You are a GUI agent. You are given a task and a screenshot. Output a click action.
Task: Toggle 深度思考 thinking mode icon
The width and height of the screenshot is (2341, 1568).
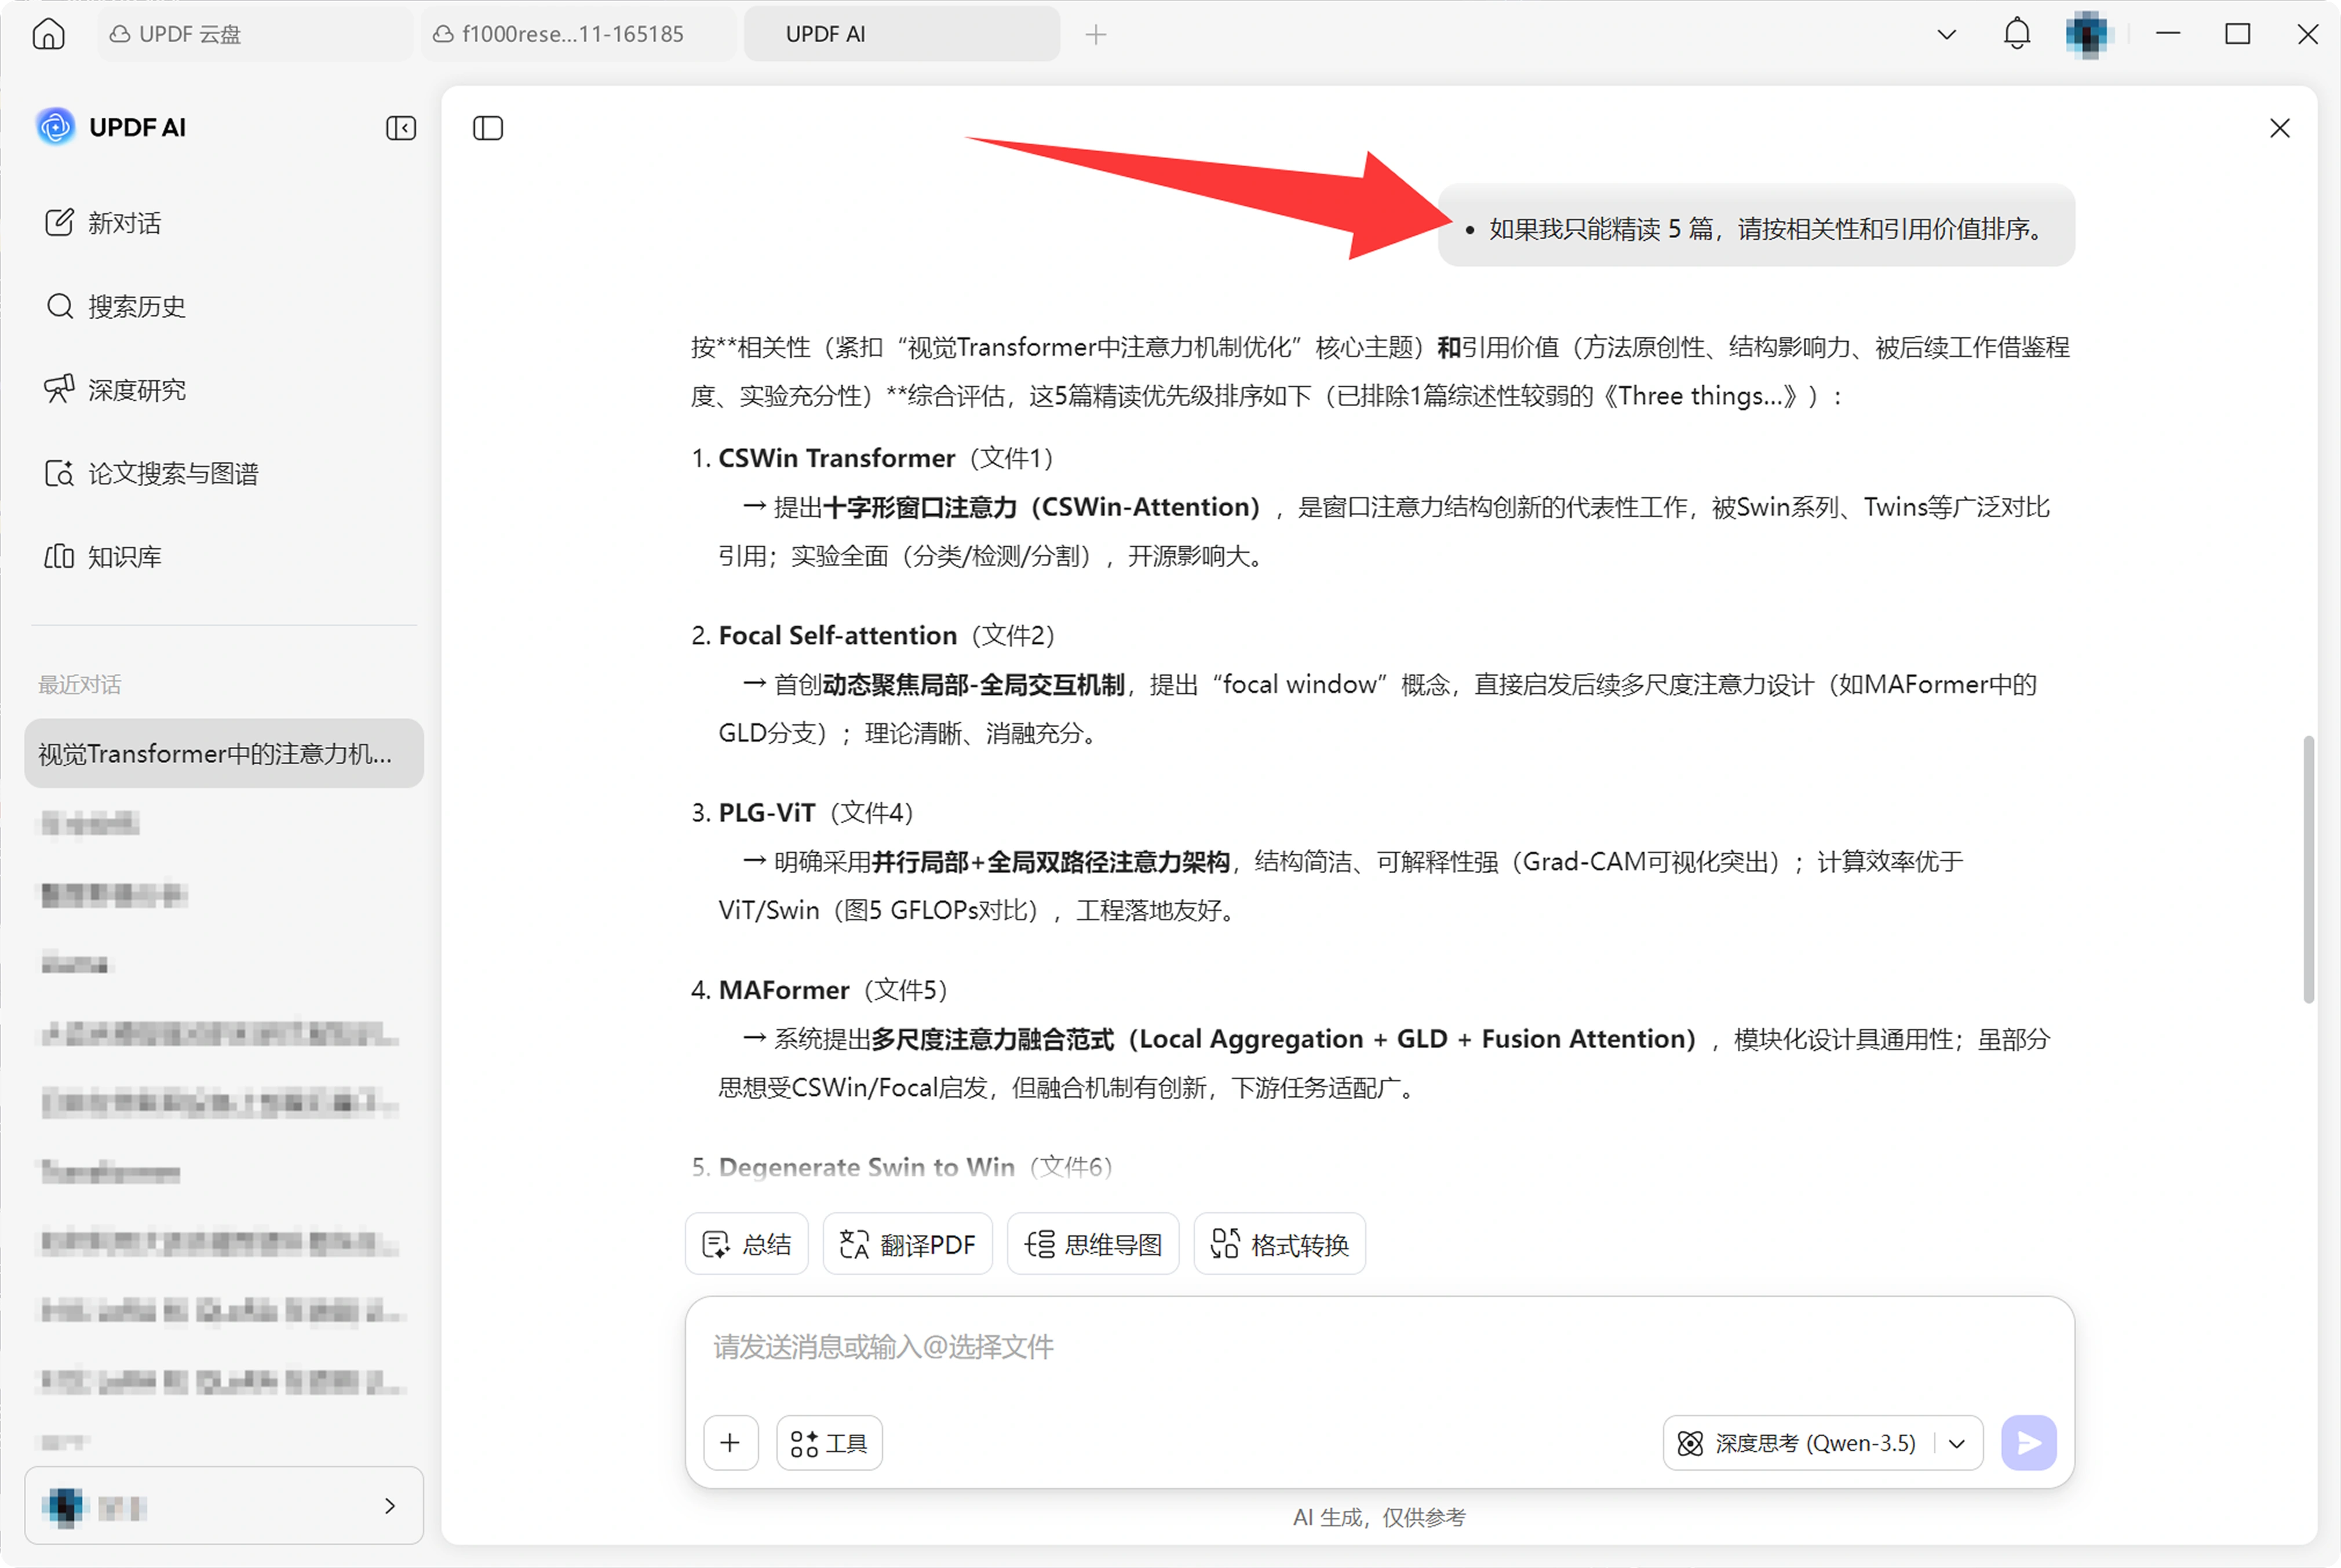(x=1690, y=1443)
